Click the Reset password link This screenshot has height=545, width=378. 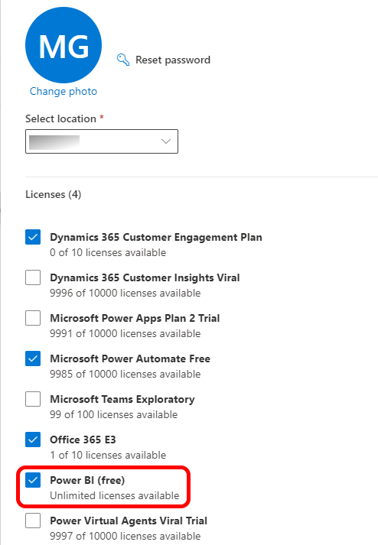point(173,60)
